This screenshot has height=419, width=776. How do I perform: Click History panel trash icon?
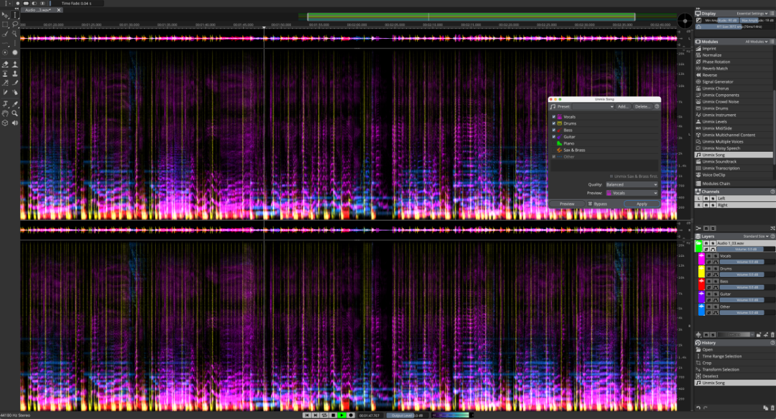(772, 407)
